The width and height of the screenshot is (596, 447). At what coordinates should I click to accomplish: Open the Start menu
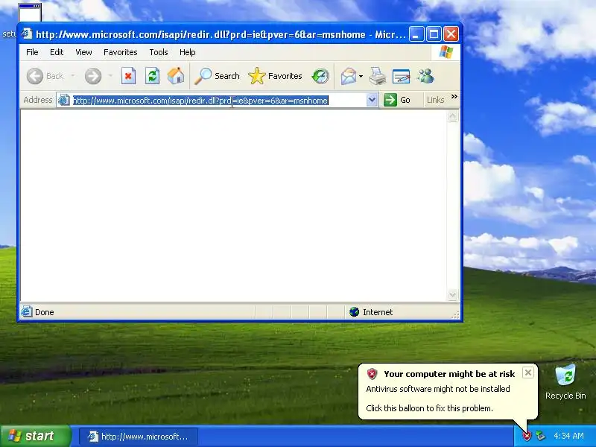tap(35, 436)
